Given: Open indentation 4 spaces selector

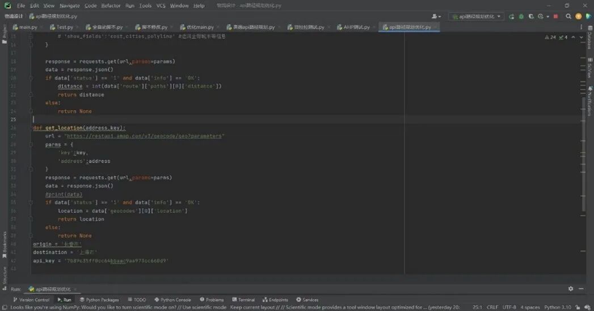Looking at the screenshot, I should point(530,307).
